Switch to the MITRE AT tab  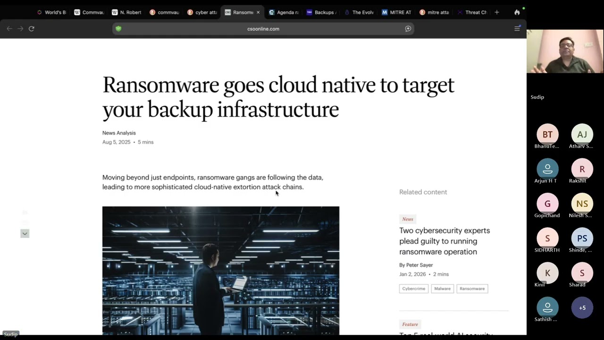point(396,12)
